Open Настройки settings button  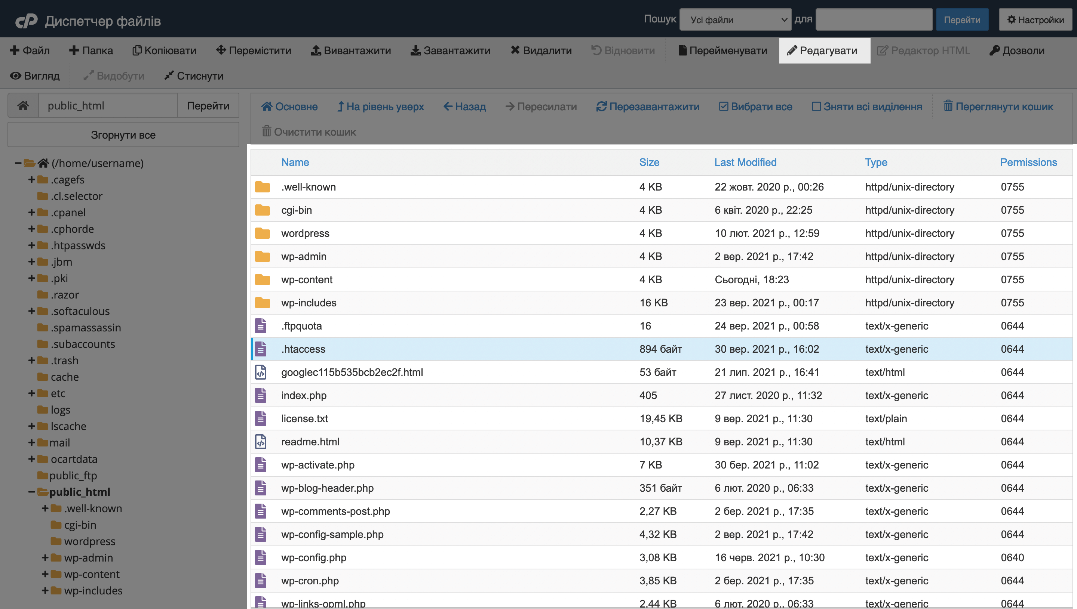pos(1035,20)
